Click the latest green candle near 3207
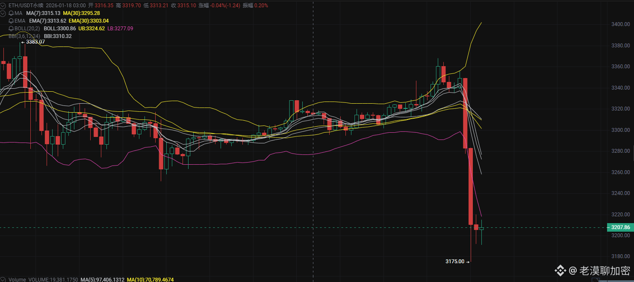The width and height of the screenshot is (634, 282). (481, 229)
